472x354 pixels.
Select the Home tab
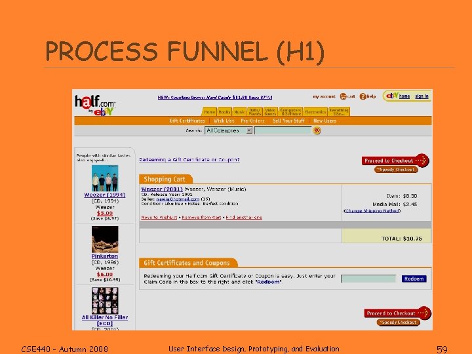pos(210,111)
